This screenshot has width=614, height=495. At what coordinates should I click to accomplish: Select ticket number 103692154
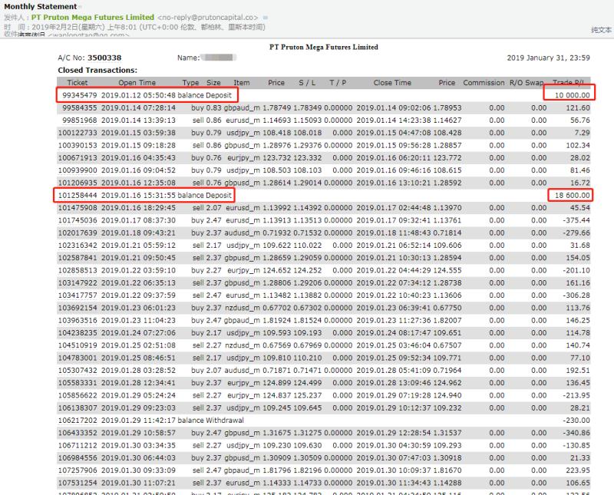[78, 308]
